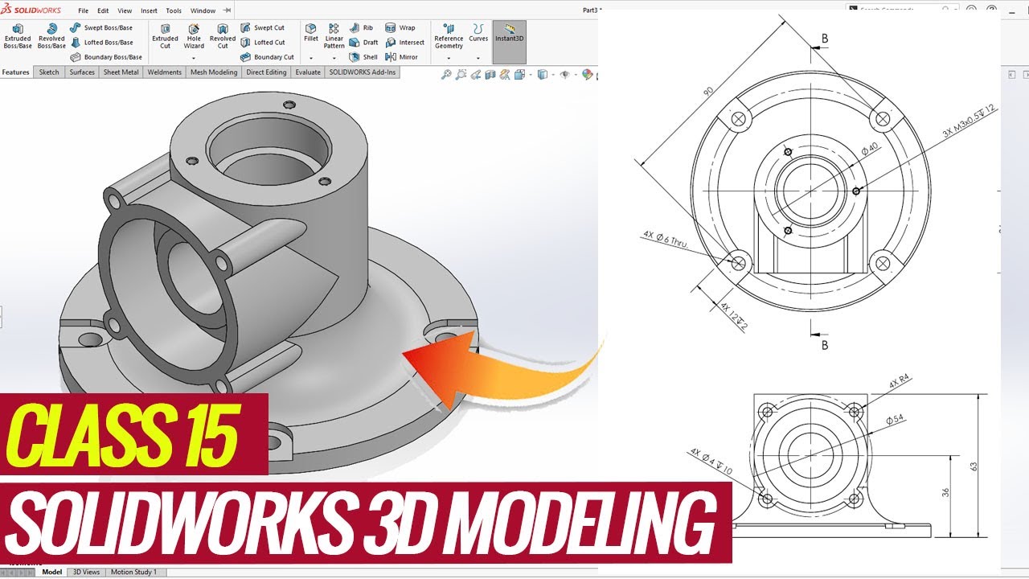
Task: Activate the Mirror feature
Action: click(x=401, y=57)
